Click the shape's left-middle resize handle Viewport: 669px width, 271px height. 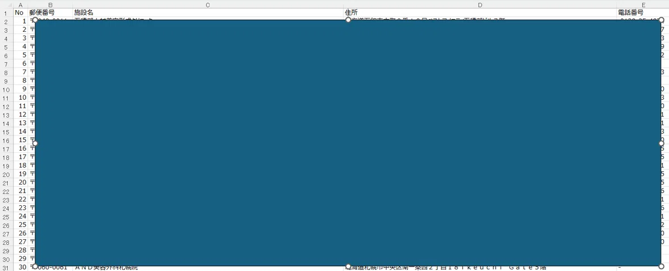point(35,143)
